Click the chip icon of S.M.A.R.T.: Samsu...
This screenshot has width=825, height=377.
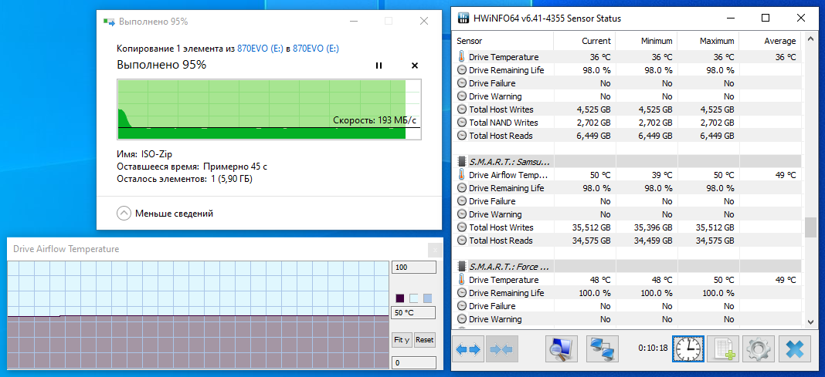(461, 162)
